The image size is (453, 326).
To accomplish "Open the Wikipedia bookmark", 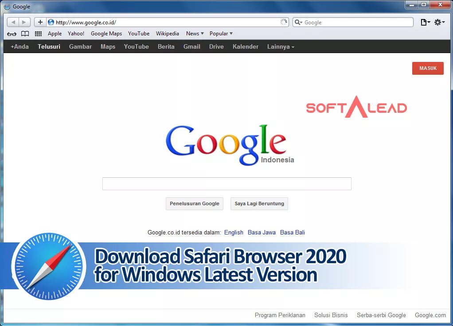I will tap(167, 34).
